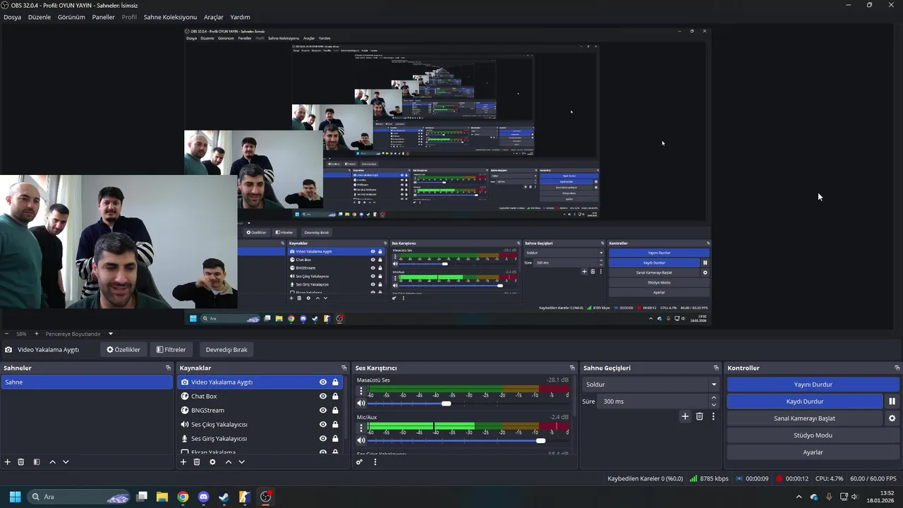The image size is (903, 508).
Task: Open Masaüstü Ses three-dot options
Action: coord(361,390)
